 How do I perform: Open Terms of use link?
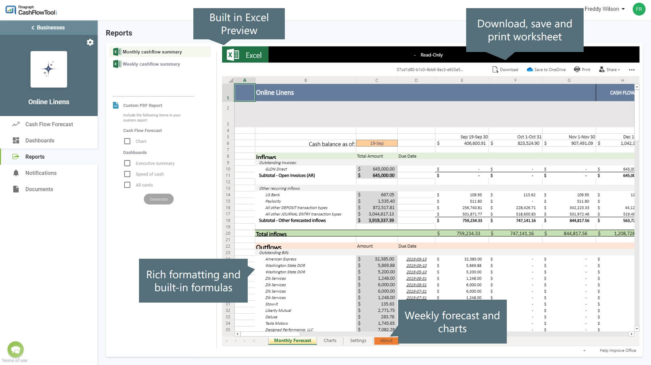pyautogui.click(x=14, y=360)
